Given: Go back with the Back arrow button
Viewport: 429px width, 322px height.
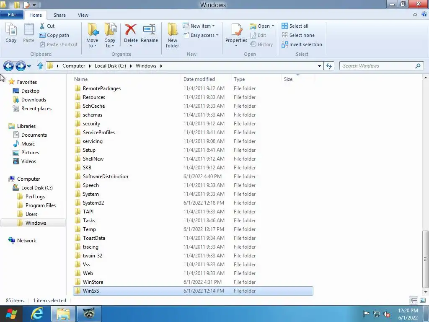Looking at the screenshot, I should pos(8,66).
